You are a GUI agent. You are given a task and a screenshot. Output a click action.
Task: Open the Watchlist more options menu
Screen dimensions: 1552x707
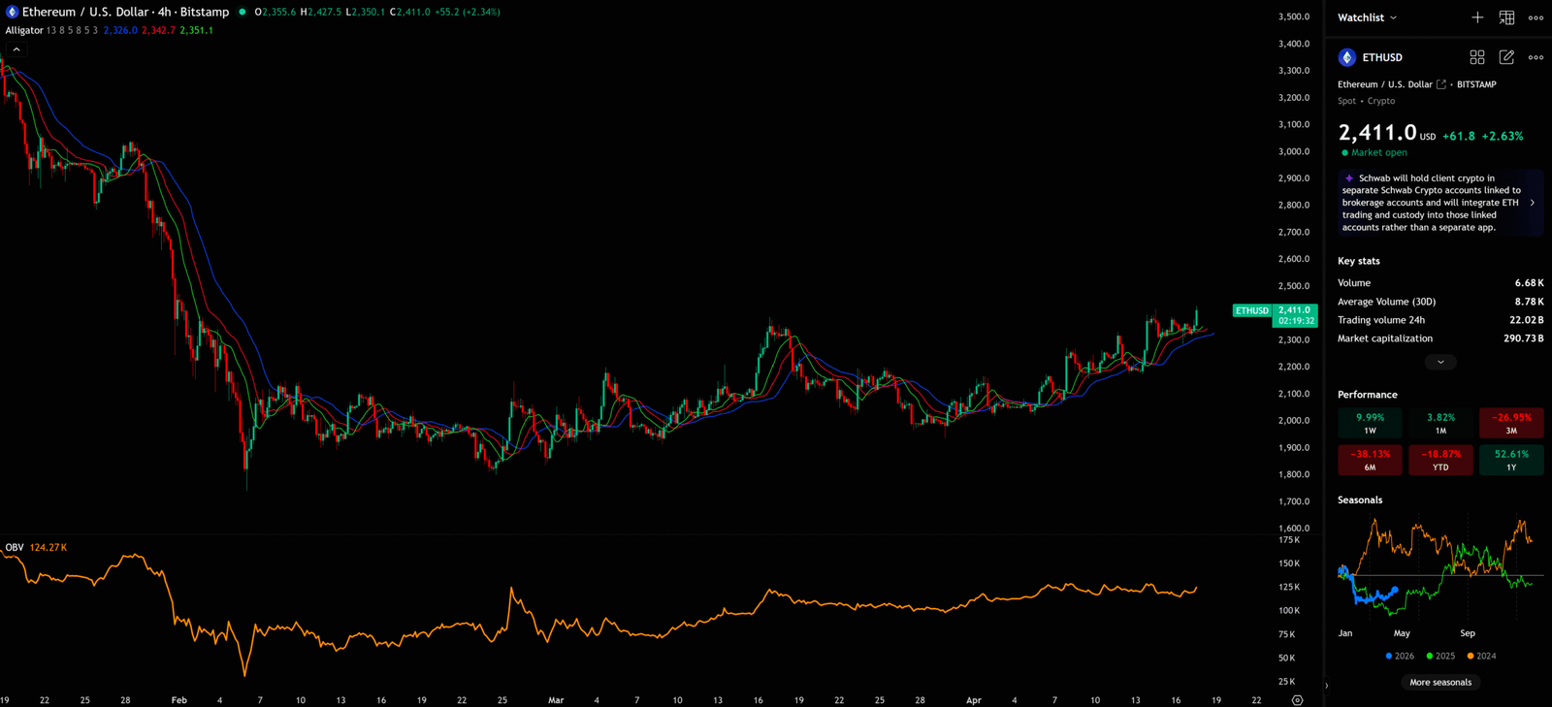1536,17
